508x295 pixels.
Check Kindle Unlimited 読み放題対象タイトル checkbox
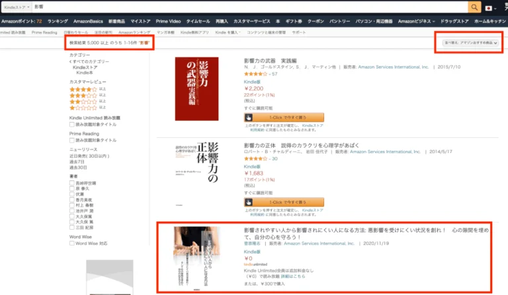[72, 124]
